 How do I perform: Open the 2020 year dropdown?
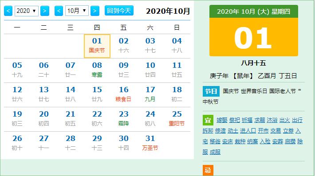pyautogui.click(x=27, y=11)
